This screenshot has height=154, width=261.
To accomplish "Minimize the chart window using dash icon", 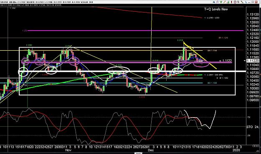I will pyautogui.click(x=249, y=3).
